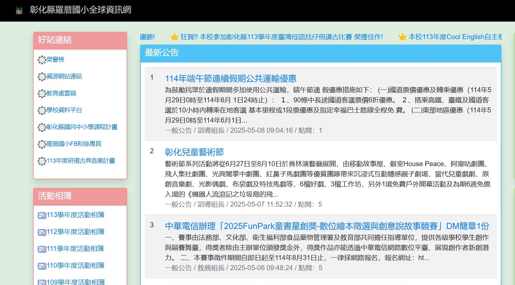This screenshot has width=515, height=285.
Task: Open the 彰化兒童藝術節 announcement
Action: coord(194,152)
